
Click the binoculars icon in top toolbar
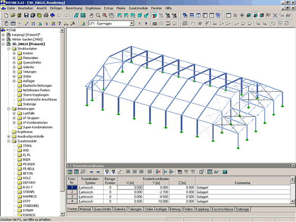click(289, 15)
